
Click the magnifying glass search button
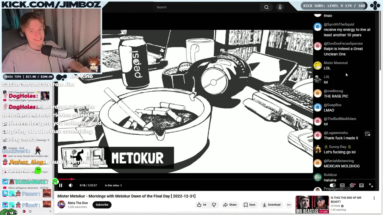(266, 7)
